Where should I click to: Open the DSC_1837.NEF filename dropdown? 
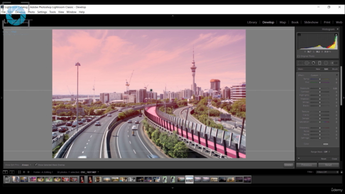click(90, 172)
